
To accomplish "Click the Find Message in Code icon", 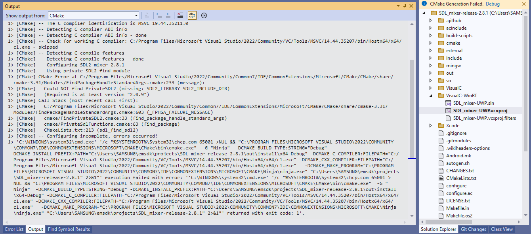I will coord(147,15).
